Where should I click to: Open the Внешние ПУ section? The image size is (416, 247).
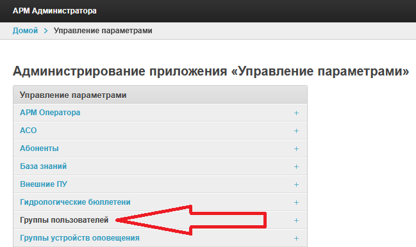pos(44,184)
